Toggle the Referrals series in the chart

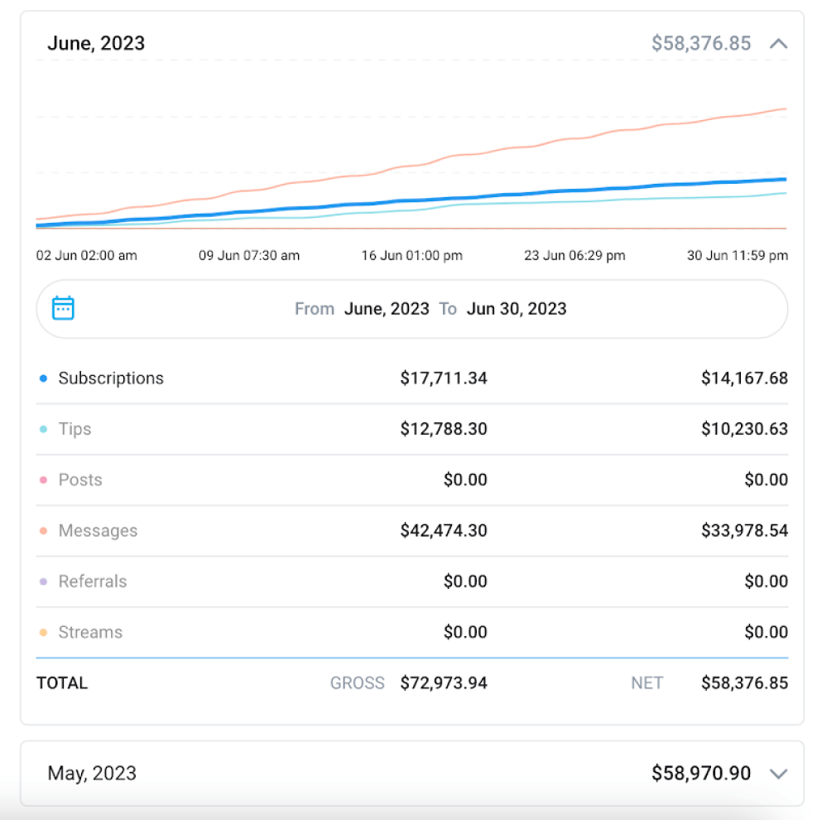(92, 581)
